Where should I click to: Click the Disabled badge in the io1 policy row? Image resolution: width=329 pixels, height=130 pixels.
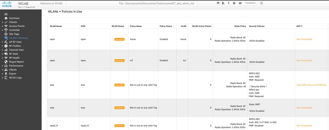120,61
